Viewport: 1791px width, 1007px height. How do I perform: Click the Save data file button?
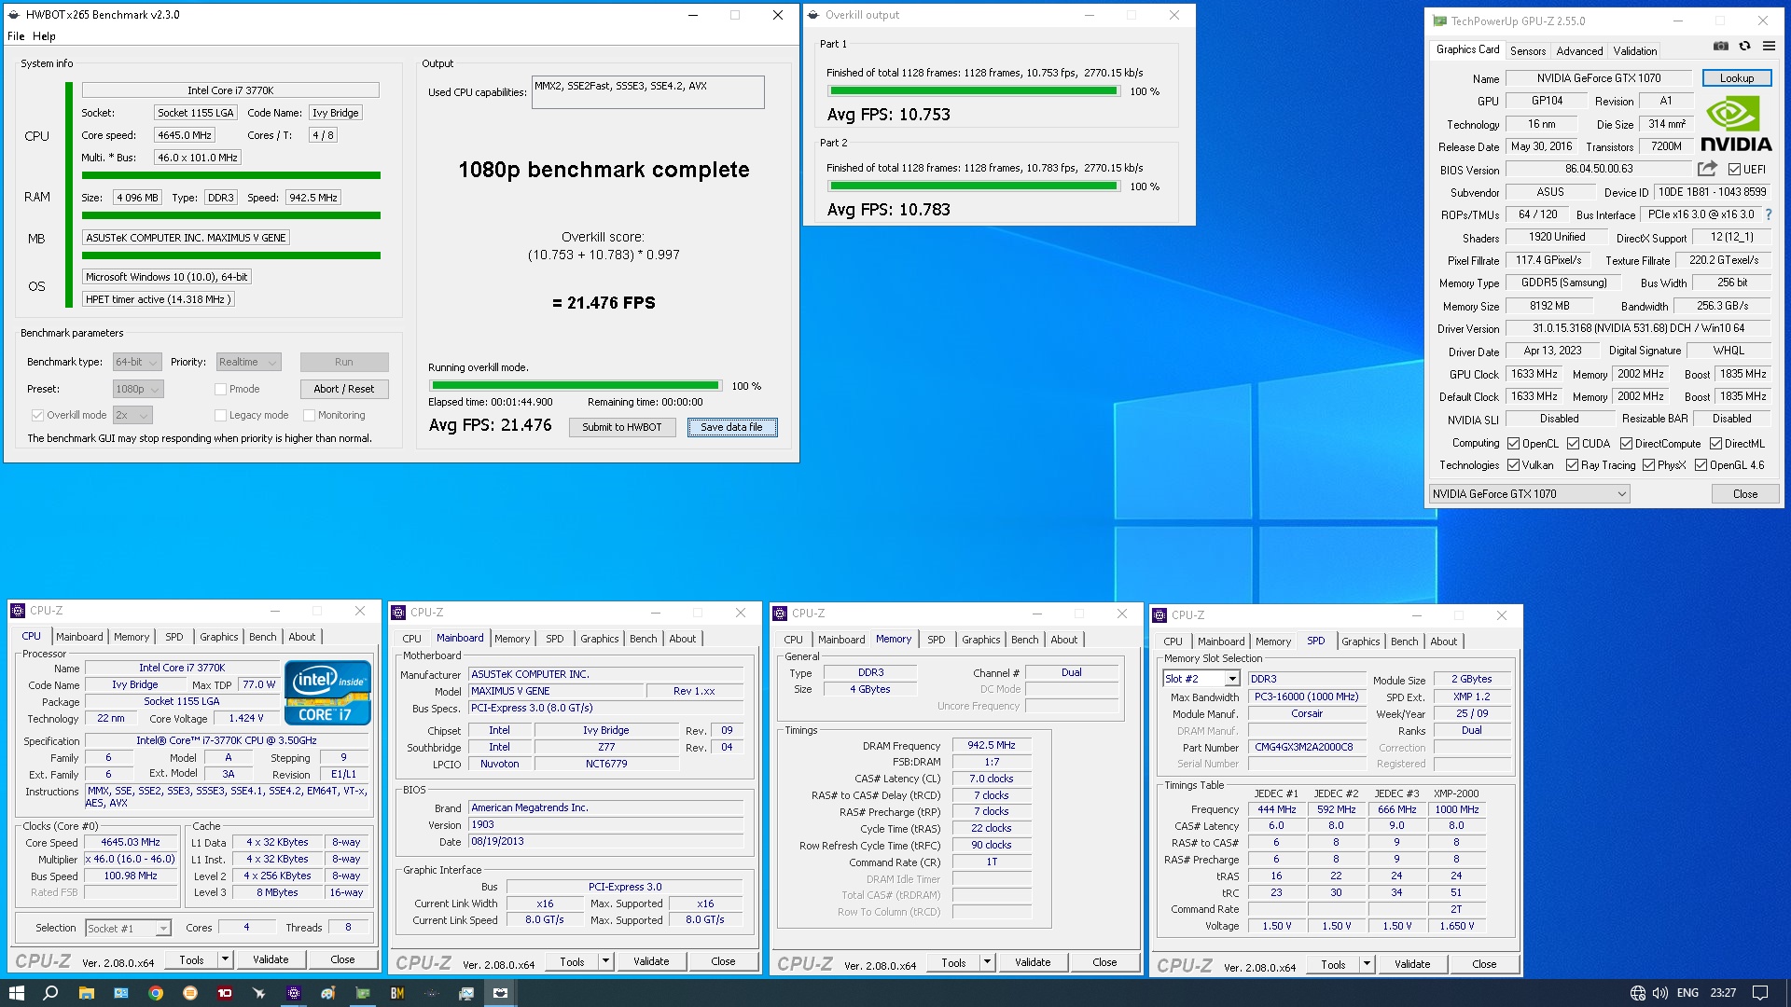(x=732, y=427)
